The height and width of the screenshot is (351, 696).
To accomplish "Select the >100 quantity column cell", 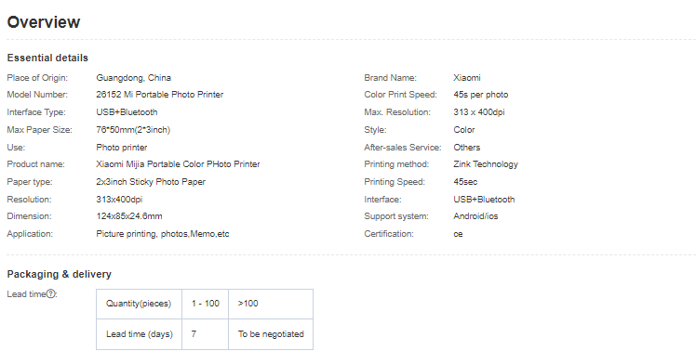I will click(x=271, y=304).
